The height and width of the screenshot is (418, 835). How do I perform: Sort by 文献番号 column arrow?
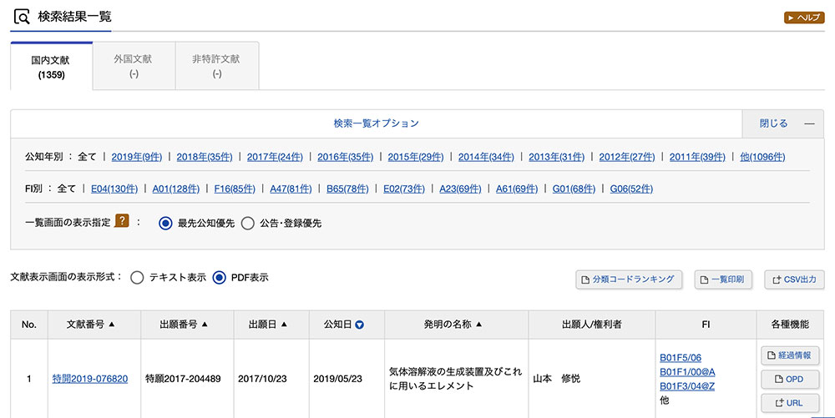[111, 325]
